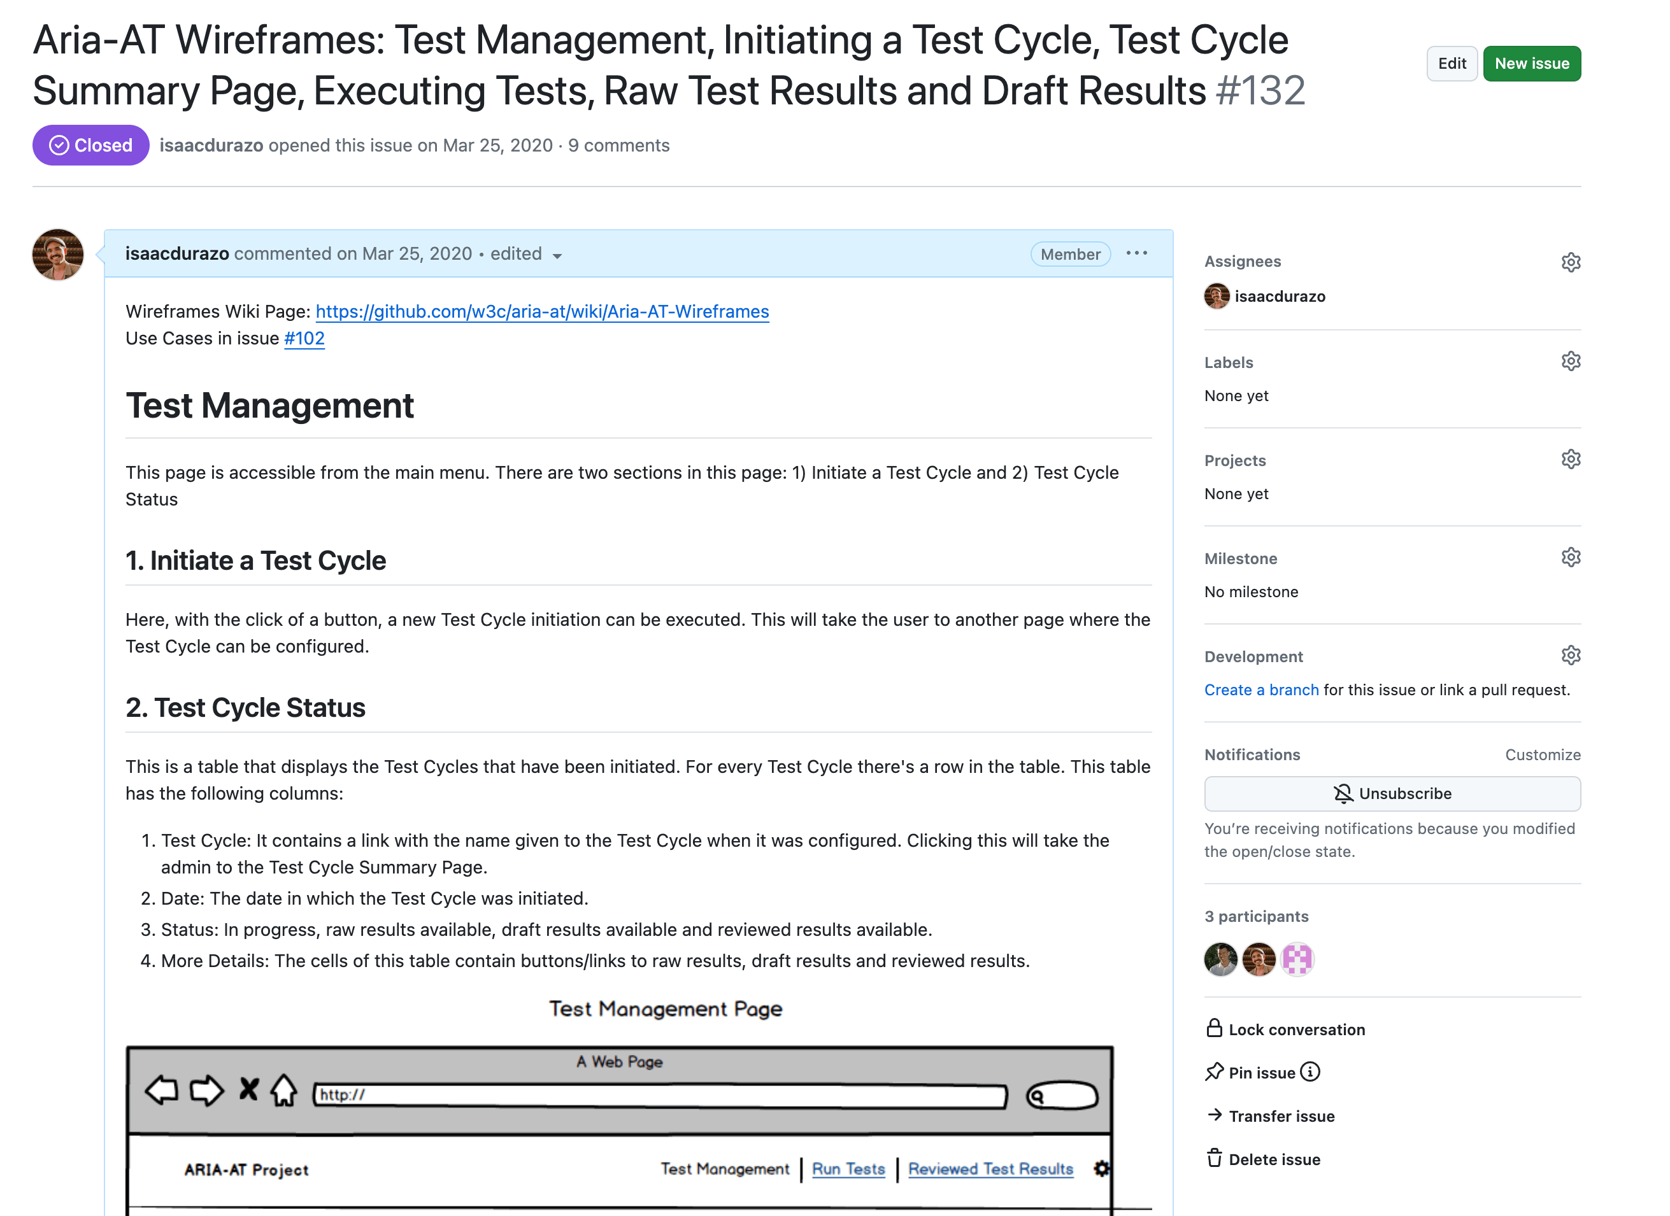Viewport: 1670px width, 1216px height.
Task: Click isaacdurazo's large avatar beside comment
Action: 57,255
